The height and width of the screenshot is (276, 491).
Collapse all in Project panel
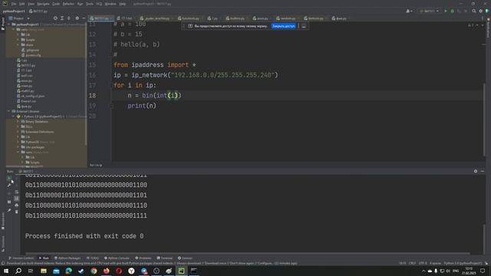pos(69,18)
